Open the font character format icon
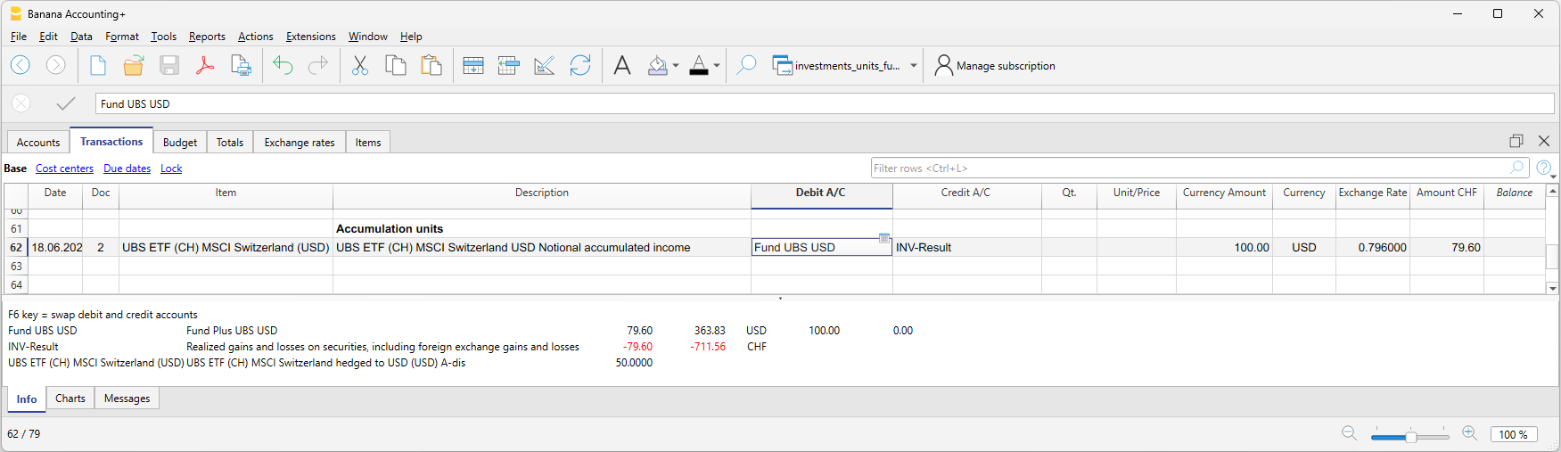Viewport: 1561px width, 452px height. [622, 65]
